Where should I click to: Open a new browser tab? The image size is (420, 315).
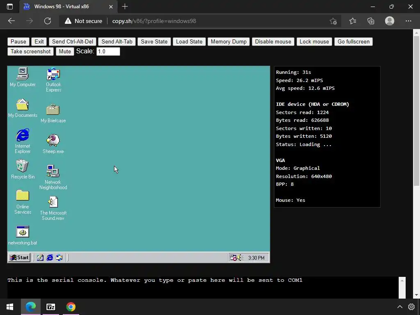pos(125,7)
